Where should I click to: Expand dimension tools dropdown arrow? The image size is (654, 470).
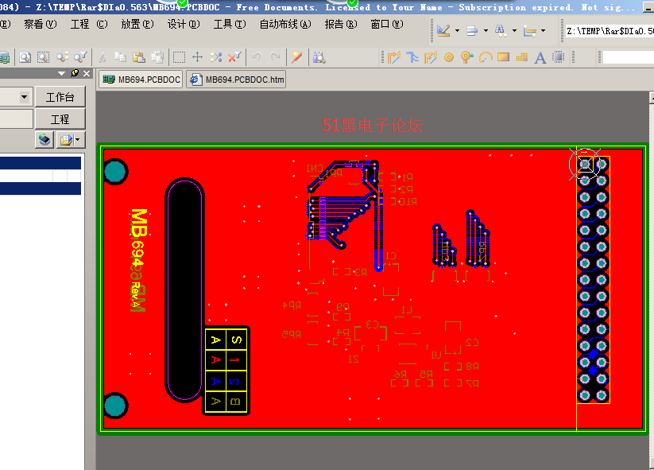pyautogui.click(x=543, y=30)
